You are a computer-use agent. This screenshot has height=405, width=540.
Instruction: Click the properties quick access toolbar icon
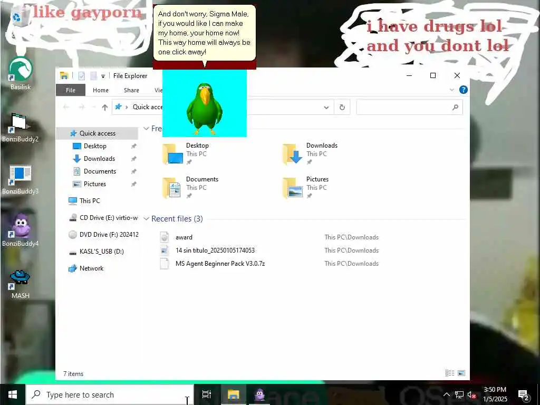pyautogui.click(x=82, y=76)
